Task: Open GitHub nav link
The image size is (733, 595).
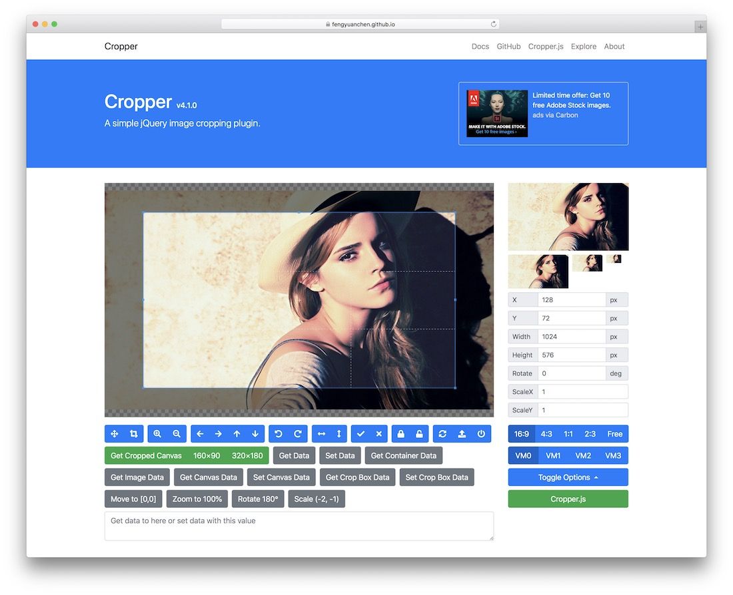Action: 508,46
